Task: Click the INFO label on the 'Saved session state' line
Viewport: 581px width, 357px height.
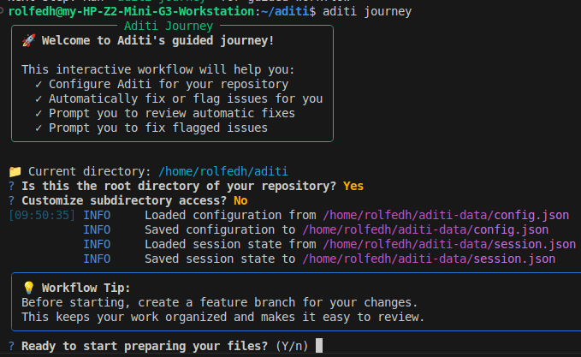Action: [97, 259]
